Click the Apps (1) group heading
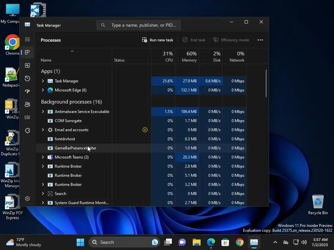The image size is (334, 250). click(x=51, y=71)
